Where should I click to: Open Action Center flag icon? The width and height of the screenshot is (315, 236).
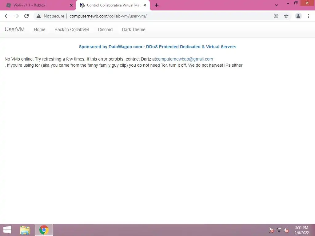tap(271, 230)
